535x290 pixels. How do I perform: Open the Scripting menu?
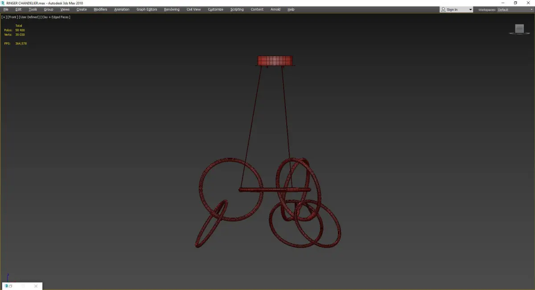pyautogui.click(x=237, y=9)
